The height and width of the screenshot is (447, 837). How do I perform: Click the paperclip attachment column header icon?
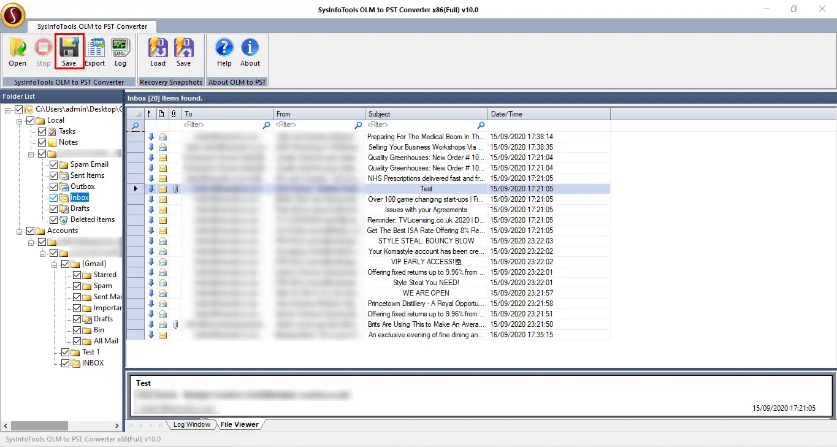[174, 114]
